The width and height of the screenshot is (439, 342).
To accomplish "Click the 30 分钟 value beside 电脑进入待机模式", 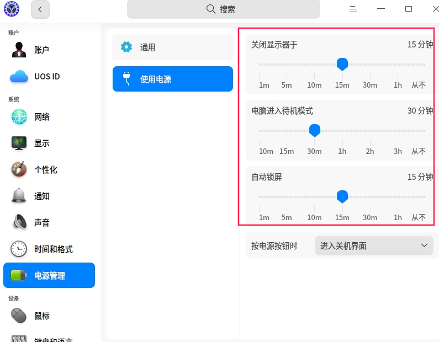I will [420, 111].
